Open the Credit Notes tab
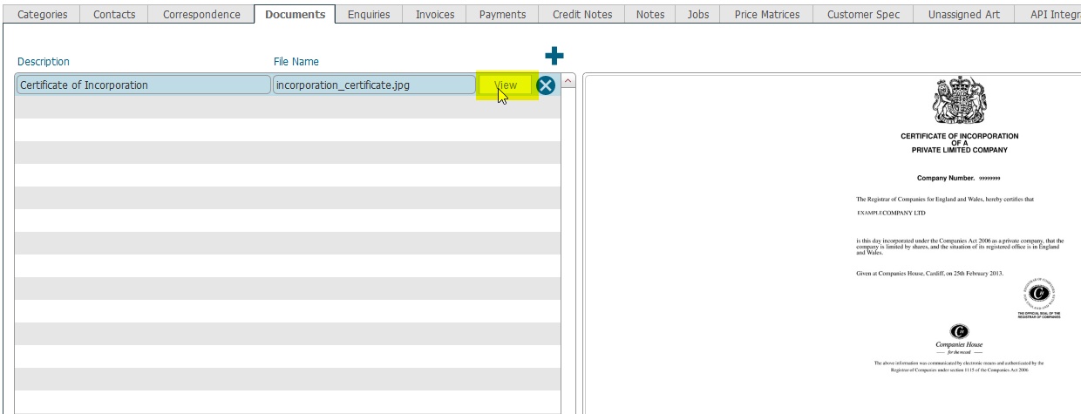The height and width of the screenshot is (414, 1081). tap(582, 14)
